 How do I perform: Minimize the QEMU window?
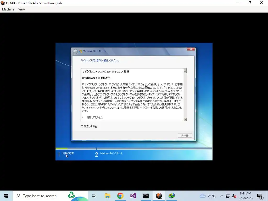pyautogui.click(x=238, y=3)
